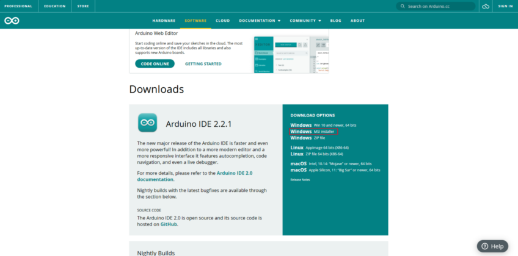Open the Getting Started link
Image resolution: width=518 pixels, height=256 pixels.
coord(203,64)
